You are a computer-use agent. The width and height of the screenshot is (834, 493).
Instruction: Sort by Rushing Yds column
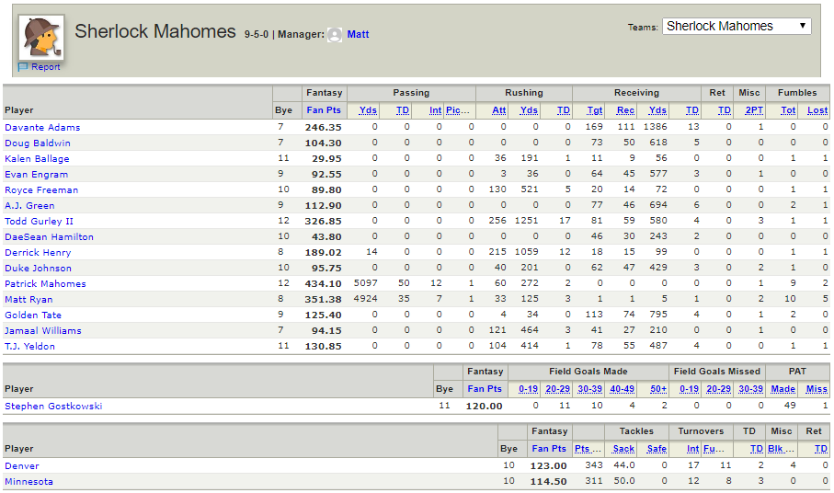[x=529, y=110]
